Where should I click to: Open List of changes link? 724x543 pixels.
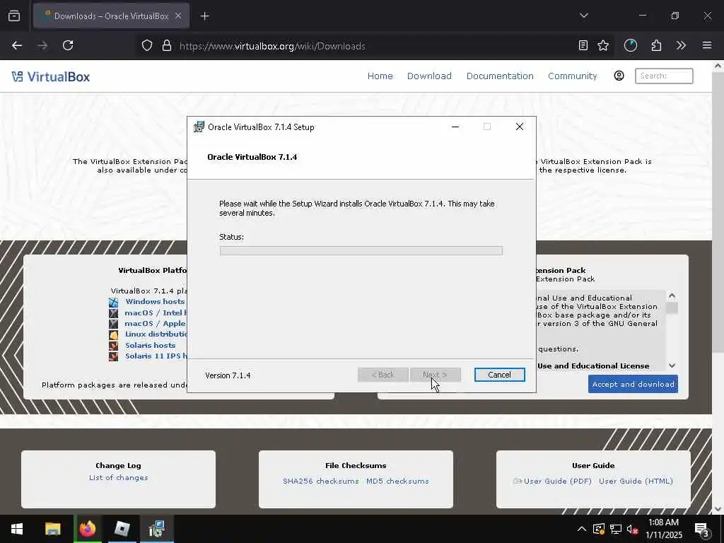pos(119,477)
